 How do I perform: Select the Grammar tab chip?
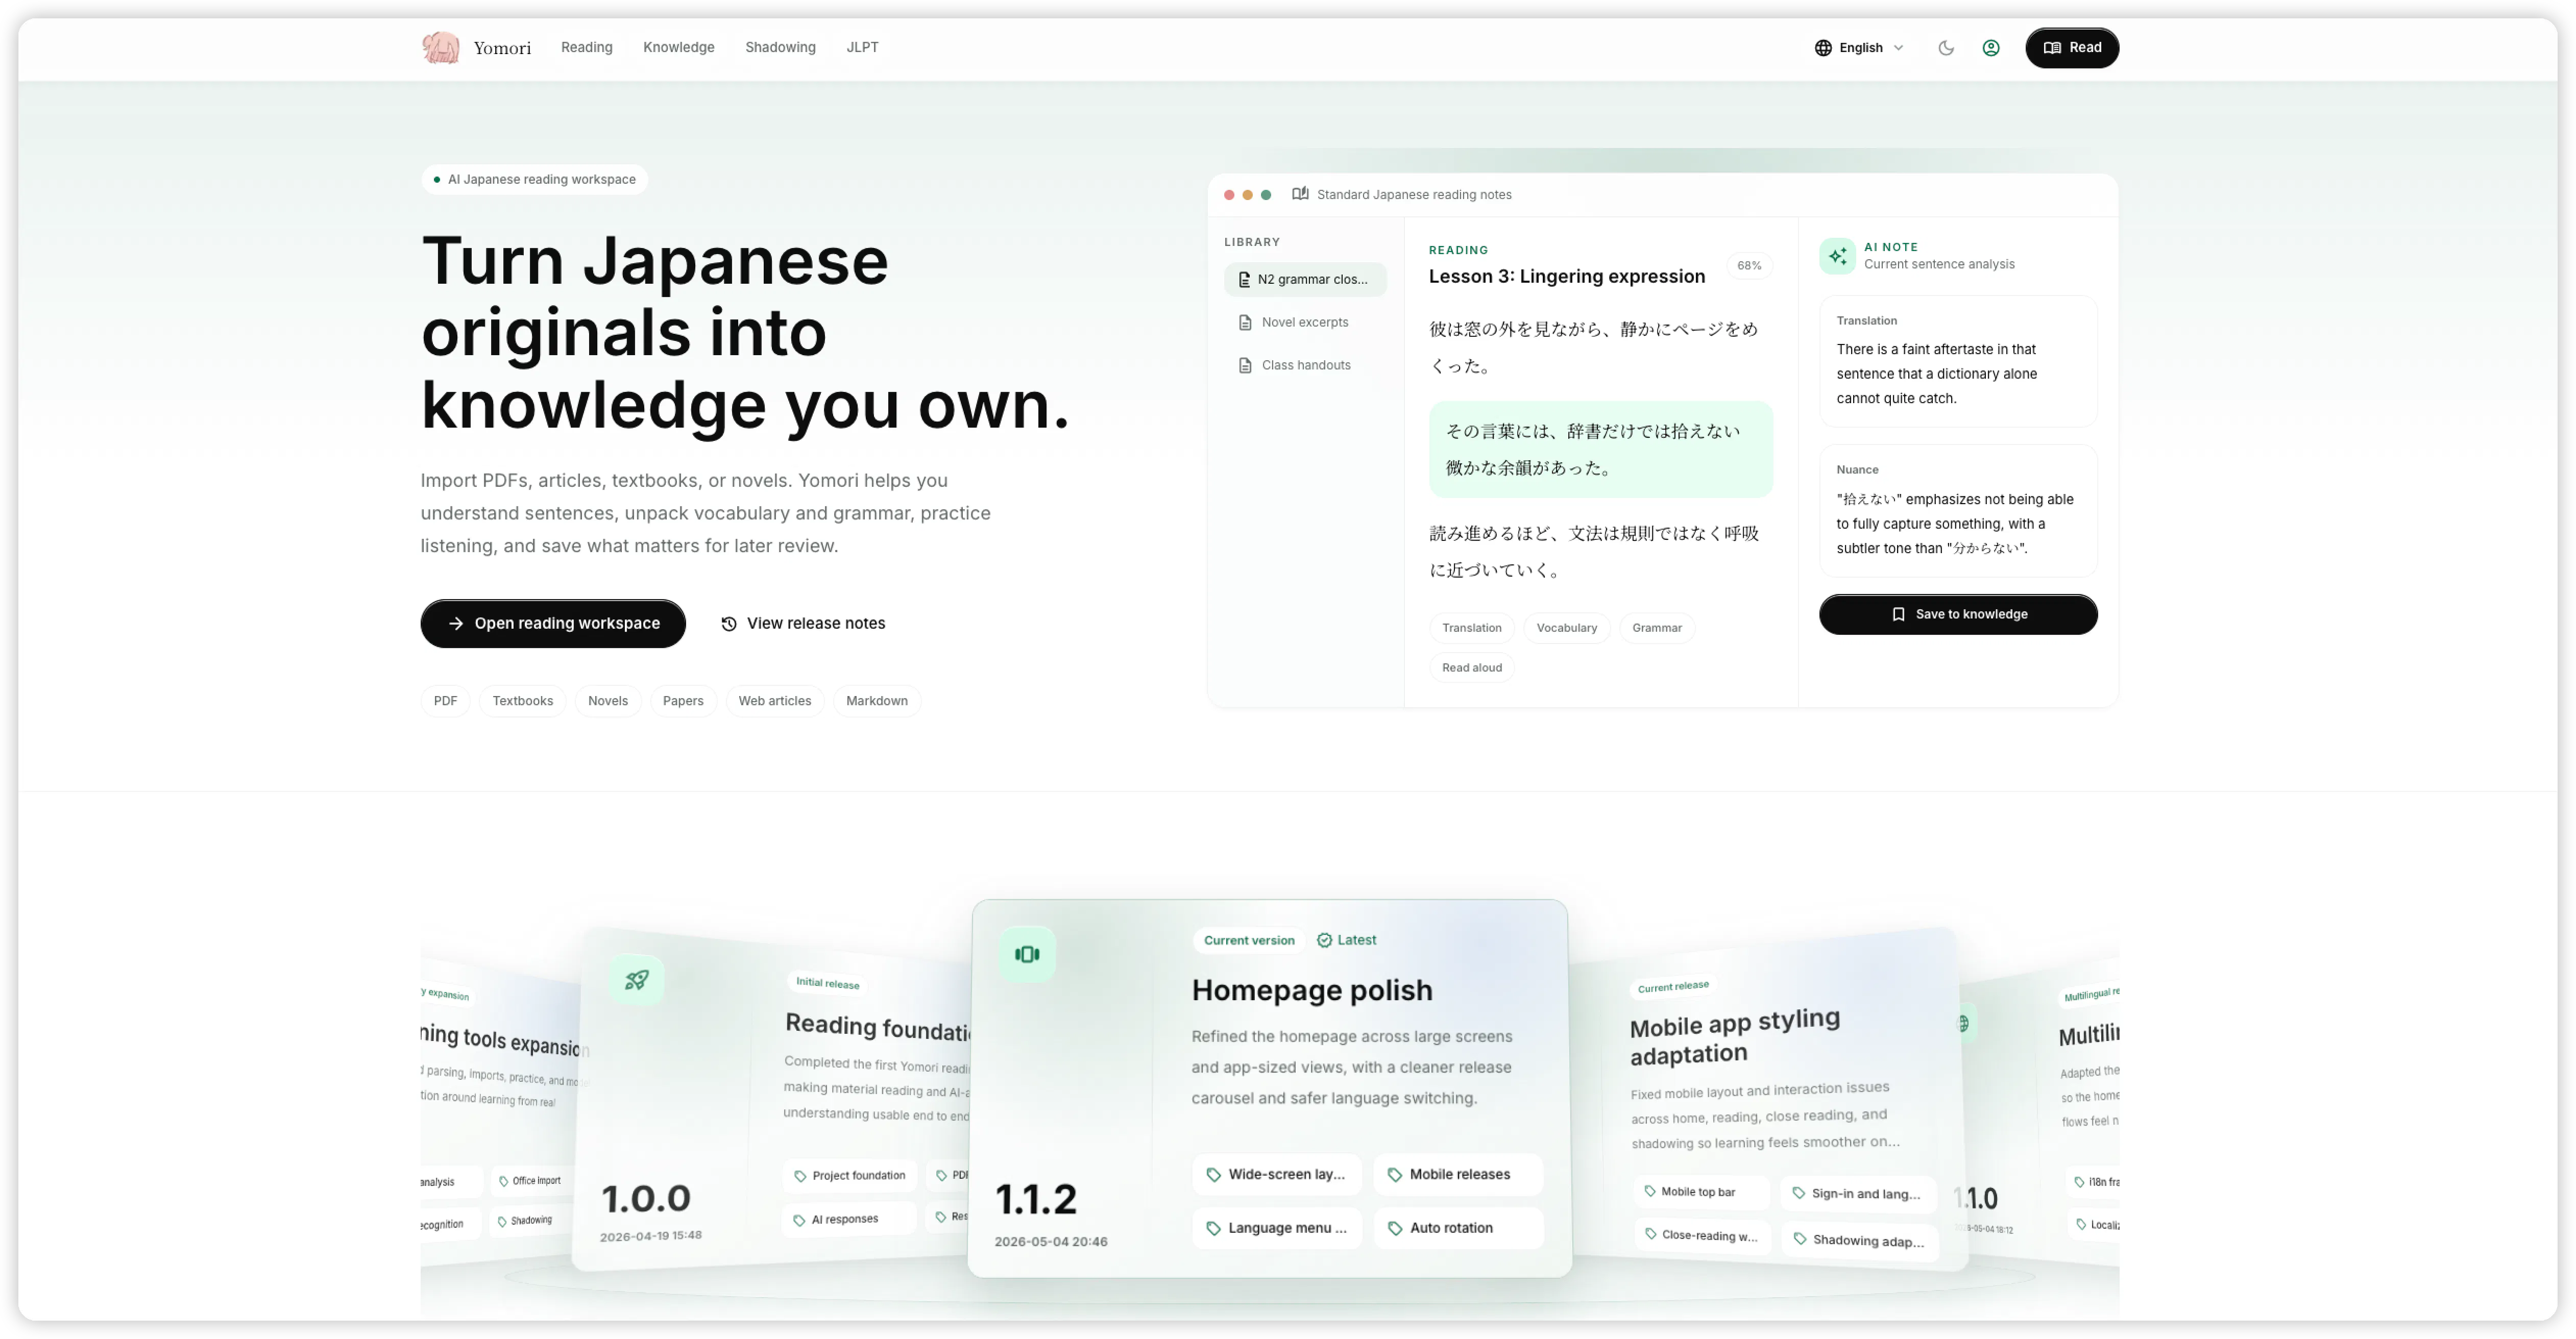(1657, 628)
